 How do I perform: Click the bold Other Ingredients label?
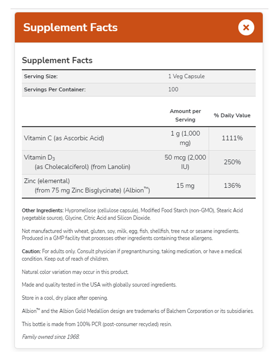tap(43, 210)
